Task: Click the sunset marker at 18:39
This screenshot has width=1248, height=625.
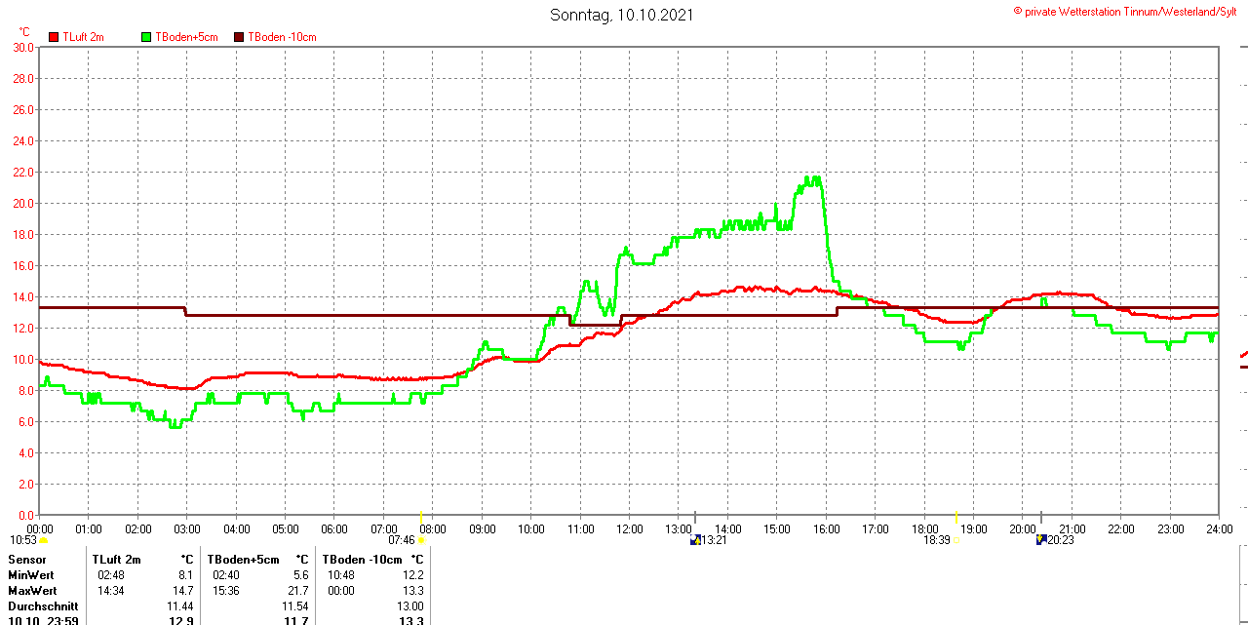Action: pos(955,539)
